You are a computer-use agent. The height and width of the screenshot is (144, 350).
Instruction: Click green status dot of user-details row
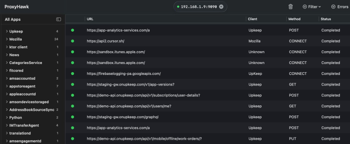pyautogui.click(x=72, y=95)
